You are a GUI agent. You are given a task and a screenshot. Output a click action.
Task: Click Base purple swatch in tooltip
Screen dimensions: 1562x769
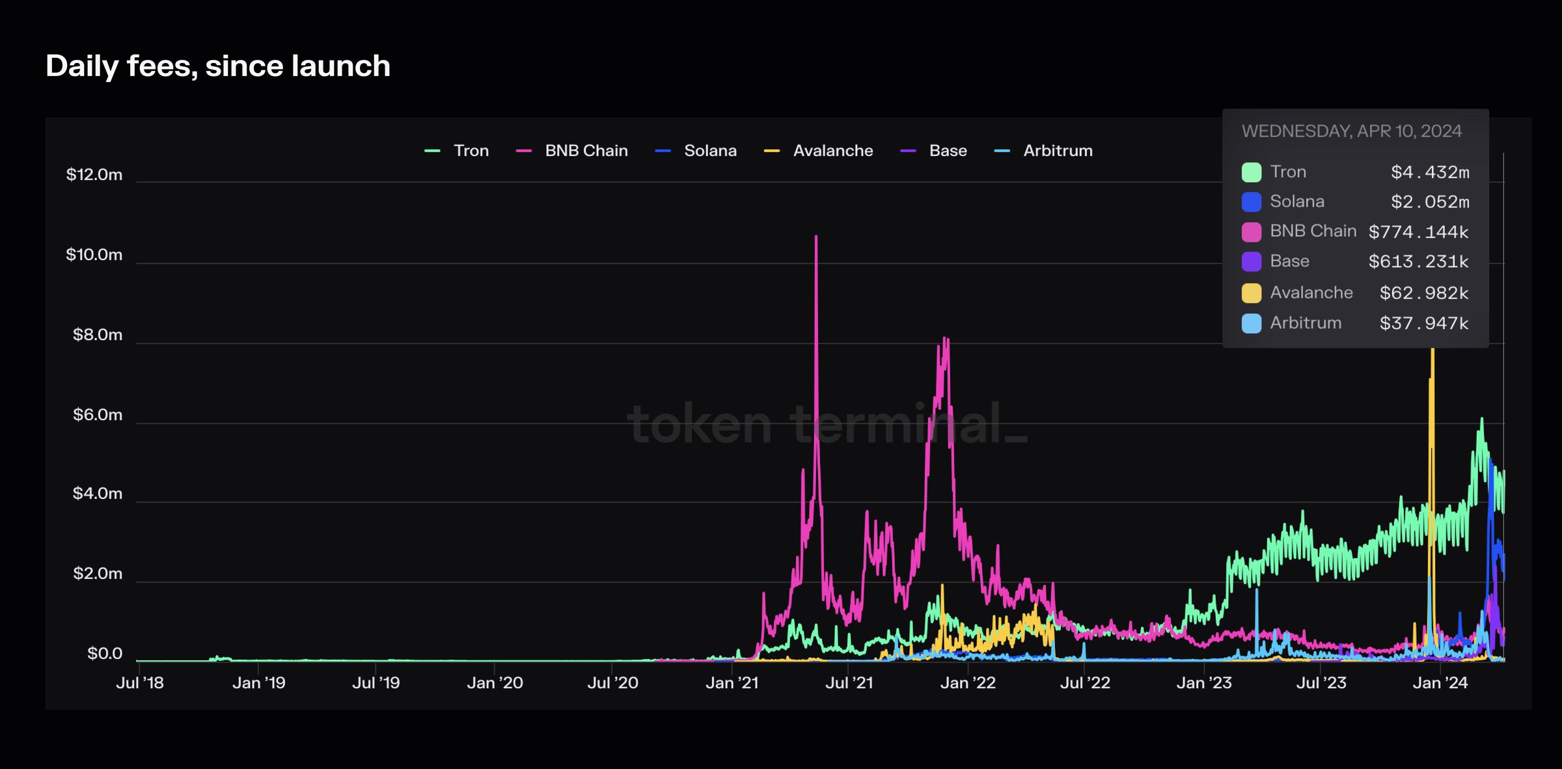1251,262
